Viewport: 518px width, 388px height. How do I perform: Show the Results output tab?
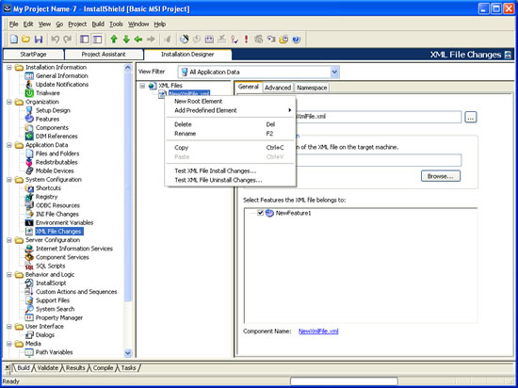(75, 367)
